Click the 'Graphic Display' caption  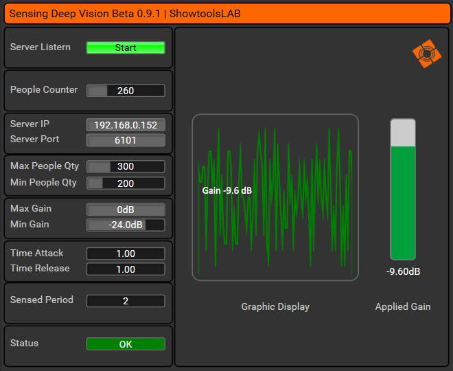click(x=275, y=306)
